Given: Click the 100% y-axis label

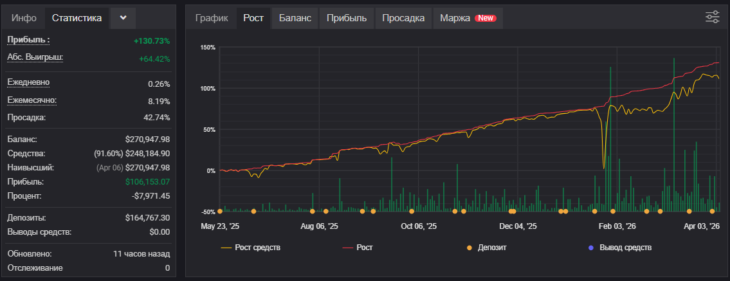Looking at the screenshot, I should coord(208,88).
